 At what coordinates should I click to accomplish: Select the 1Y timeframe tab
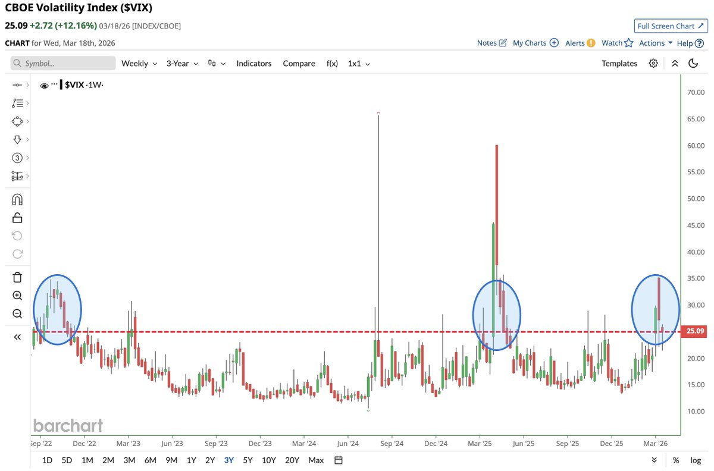(x=190, y=460)
